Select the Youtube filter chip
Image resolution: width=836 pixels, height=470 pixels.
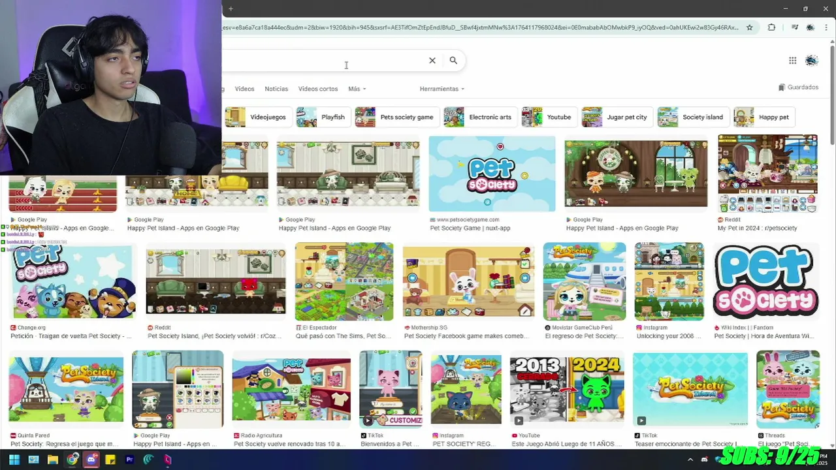point(549,117)
